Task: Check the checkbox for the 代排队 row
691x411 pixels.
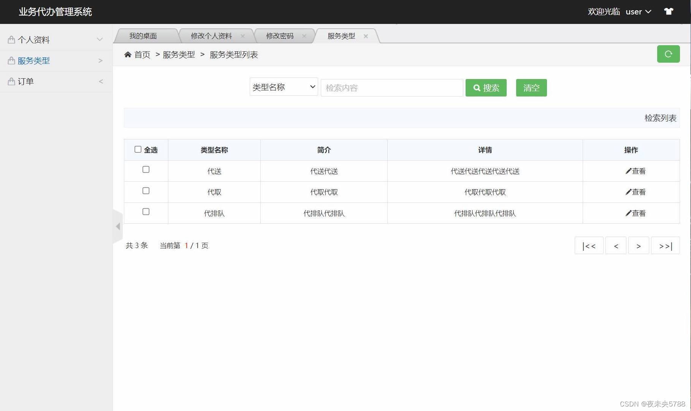Action: [146, 212]
